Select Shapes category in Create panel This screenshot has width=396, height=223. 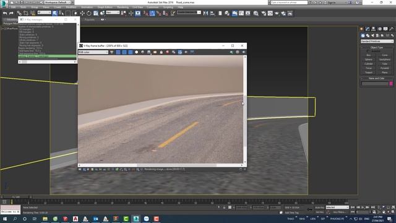(x=368, y=35)
